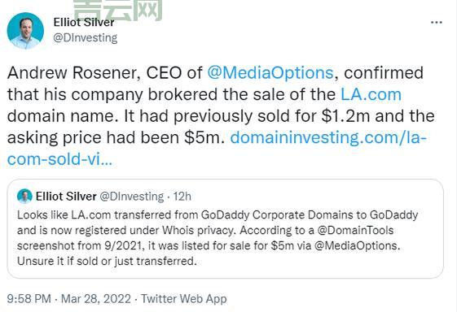Click the main tweet text about Andrew Rosener
This screenshot has width=457, height=312.
(221, 115)
